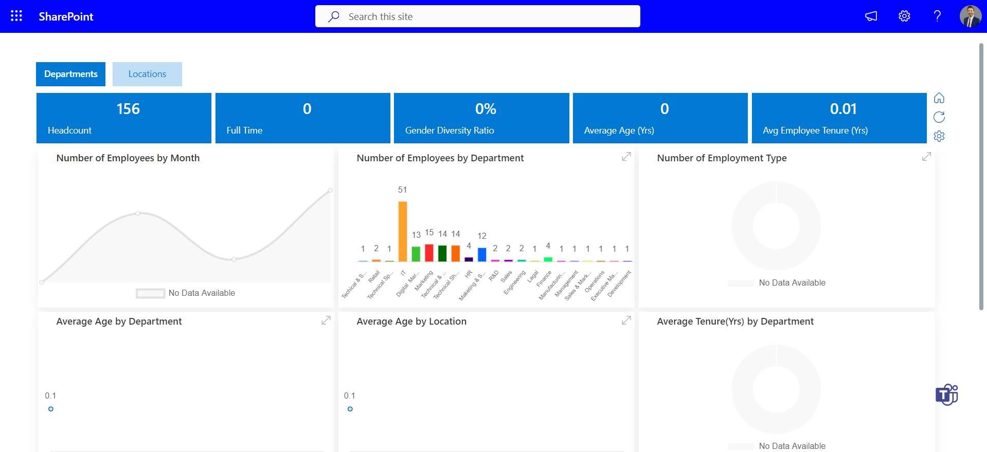Open the user profile picture menu
This screenshot has width=987, height=452.
pos(970,16)
